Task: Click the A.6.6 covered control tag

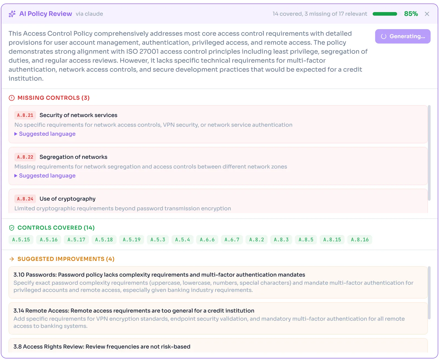Action: tap(207, 240)
